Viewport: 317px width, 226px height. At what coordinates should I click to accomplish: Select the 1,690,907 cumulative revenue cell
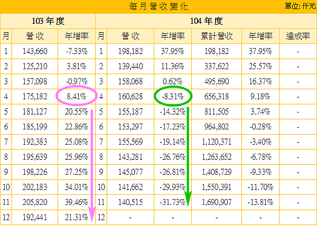click(x=217, y=202)
